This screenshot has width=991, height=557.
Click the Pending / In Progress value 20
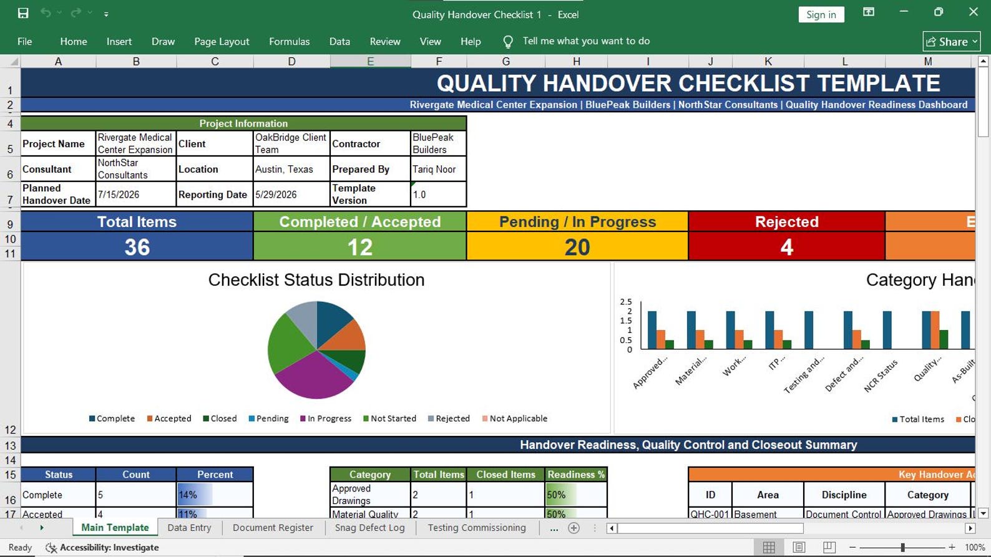click(577, 247)
